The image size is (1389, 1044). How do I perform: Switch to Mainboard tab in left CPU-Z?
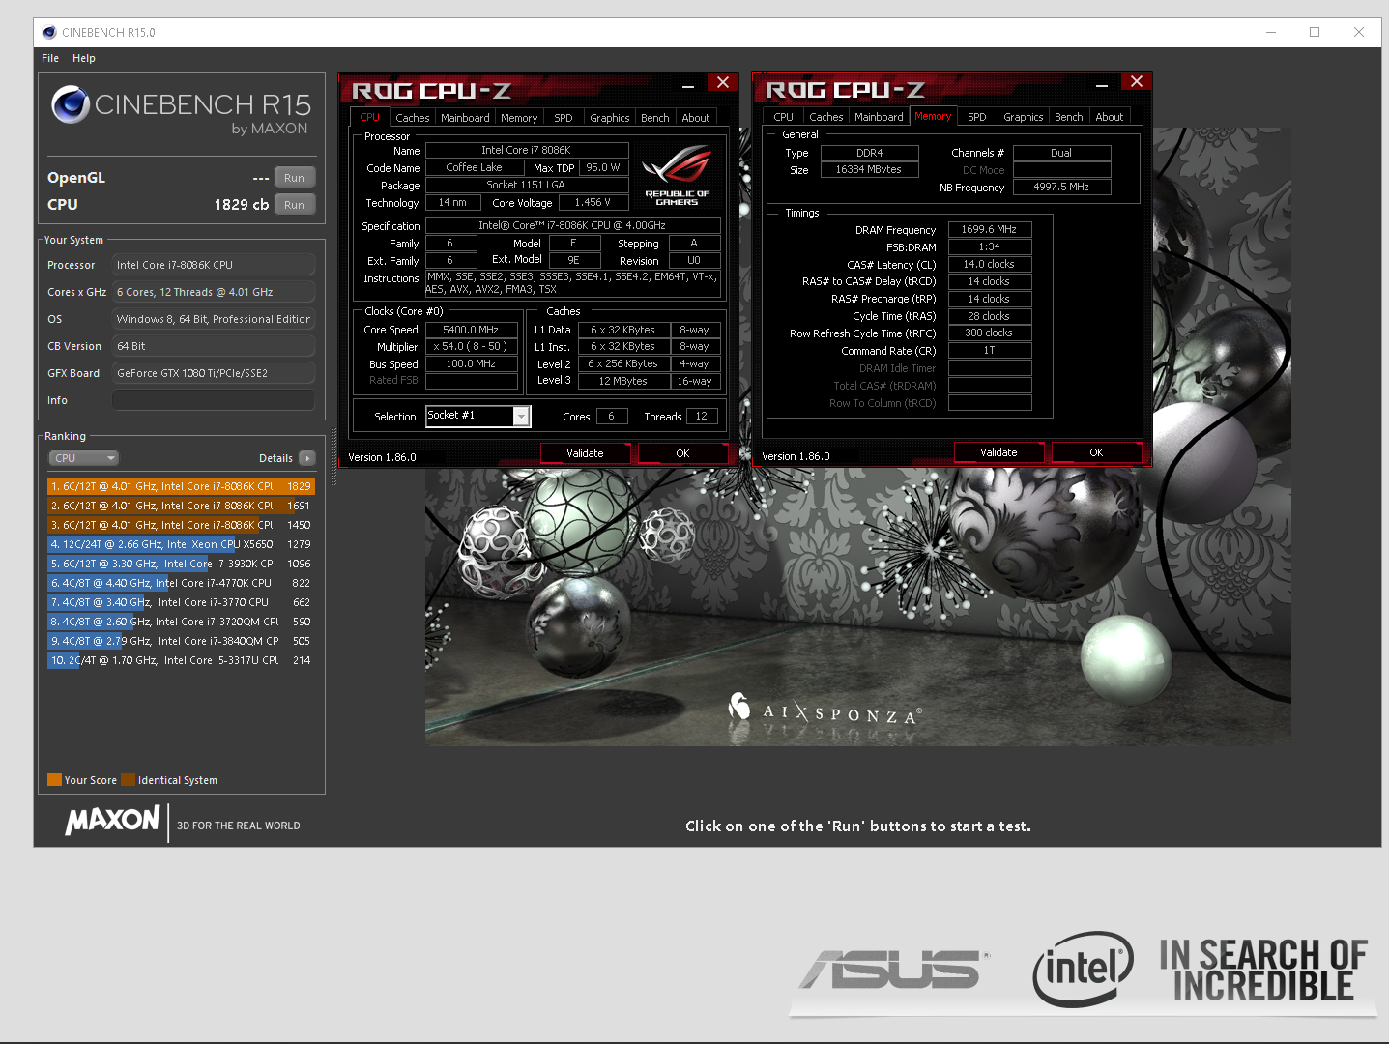465,118
